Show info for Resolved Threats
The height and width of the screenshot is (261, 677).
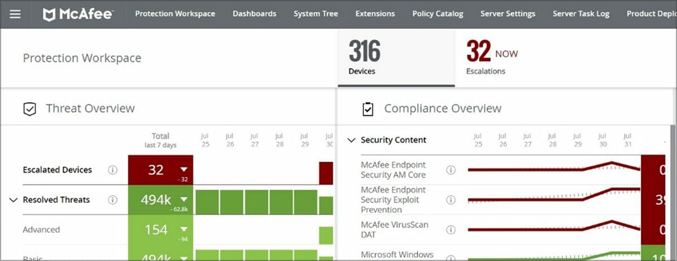coord(112,200)
